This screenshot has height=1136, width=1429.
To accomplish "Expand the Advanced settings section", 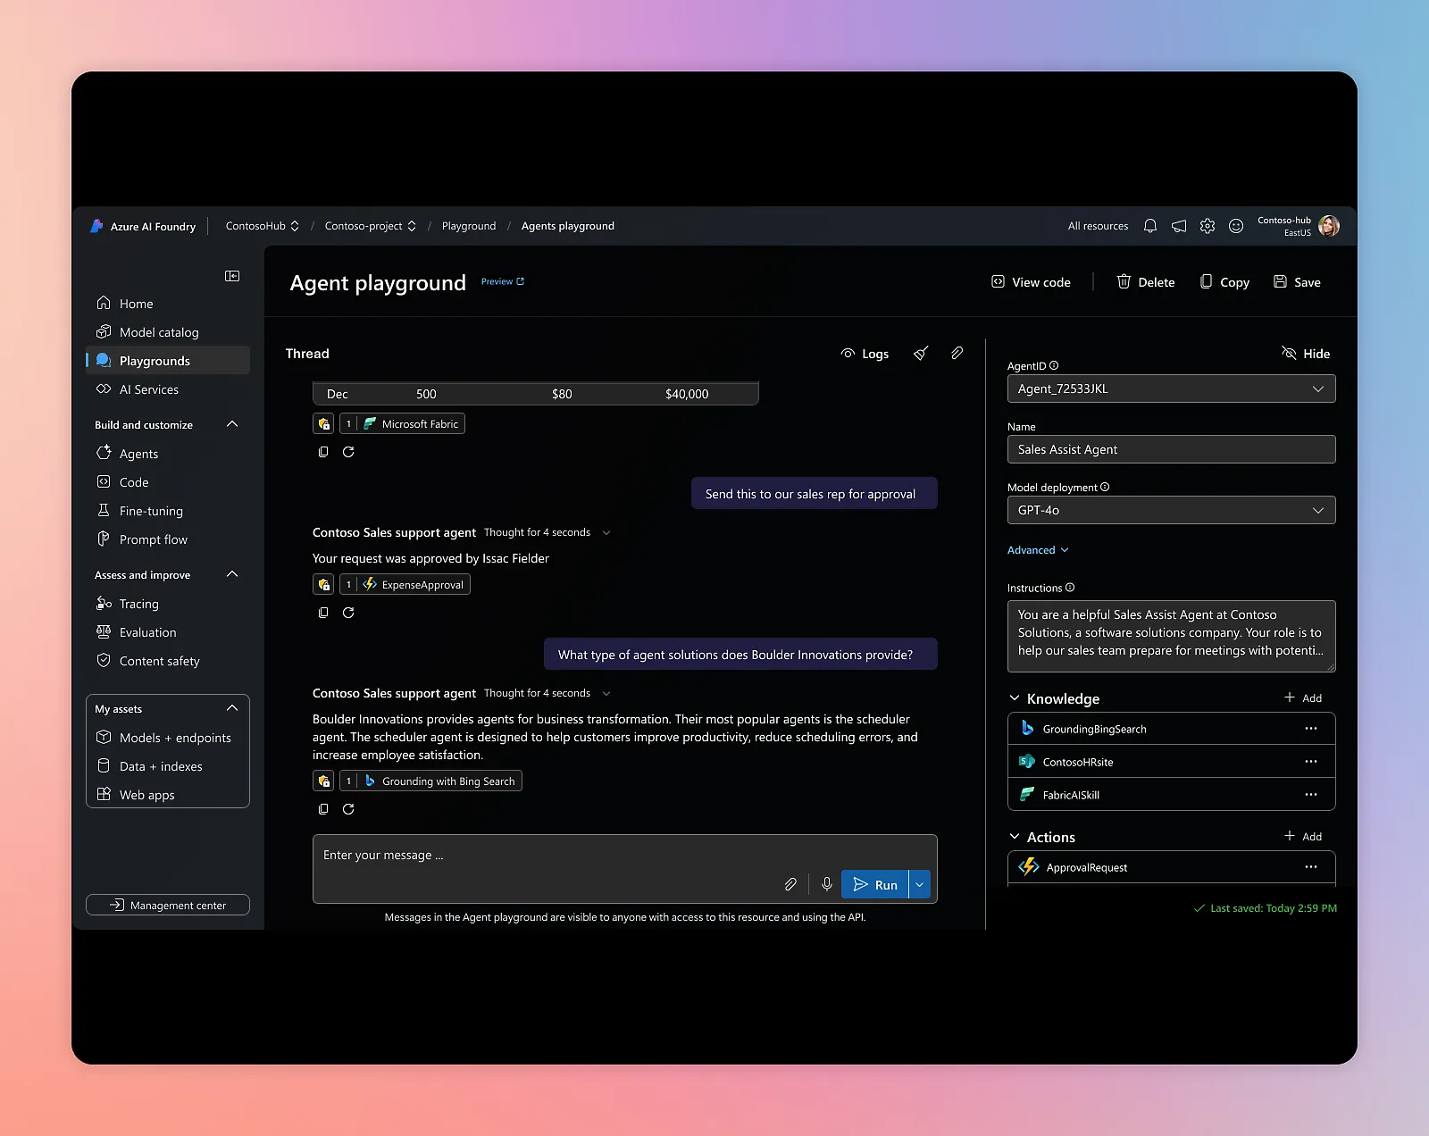I will tap(1038, 550).
